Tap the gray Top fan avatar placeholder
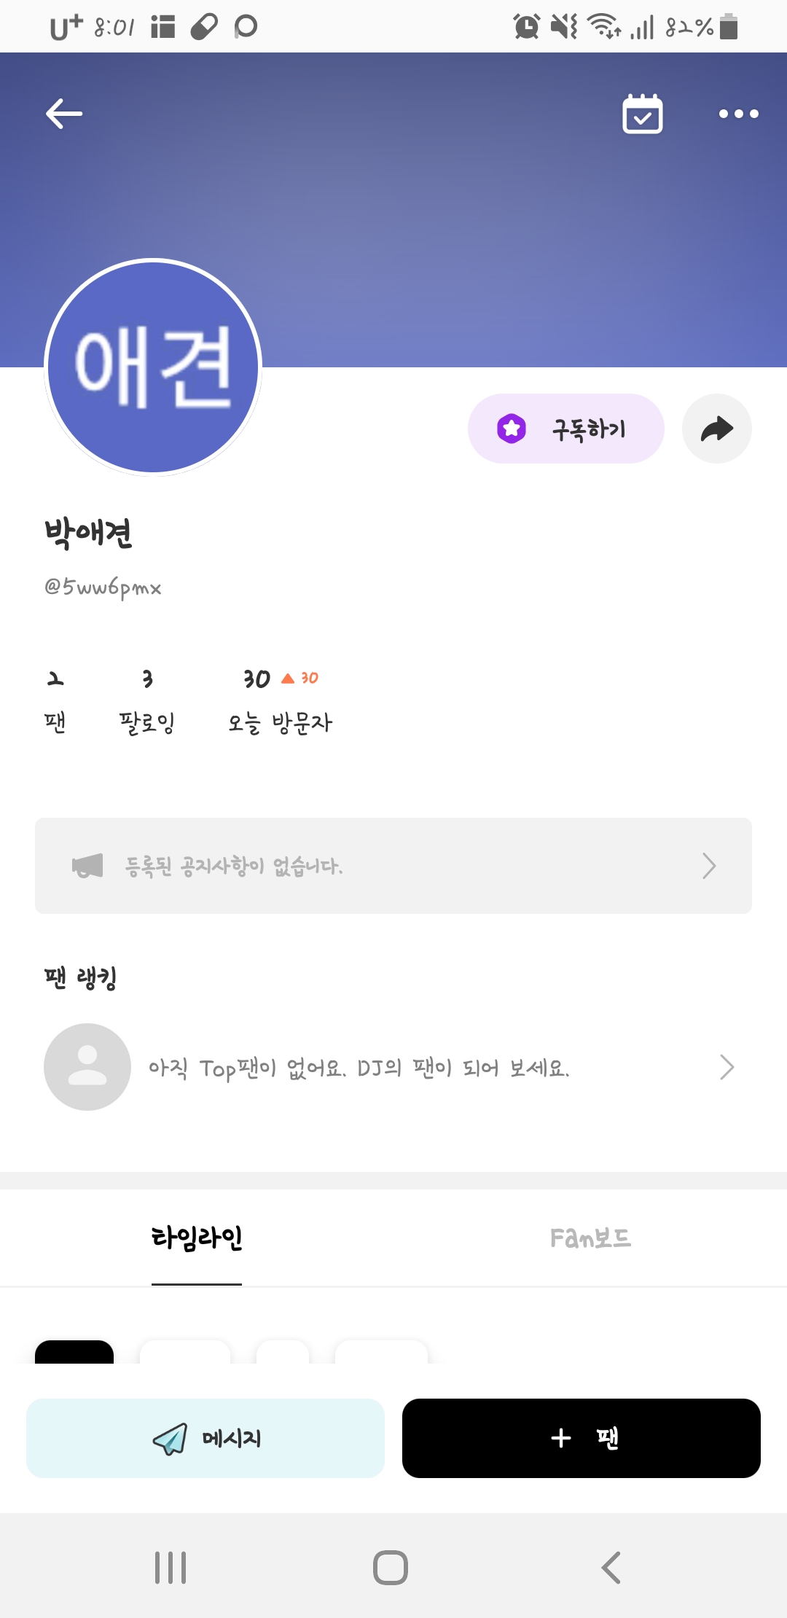The image size is (787, 1618). (x=87, y=1067)
